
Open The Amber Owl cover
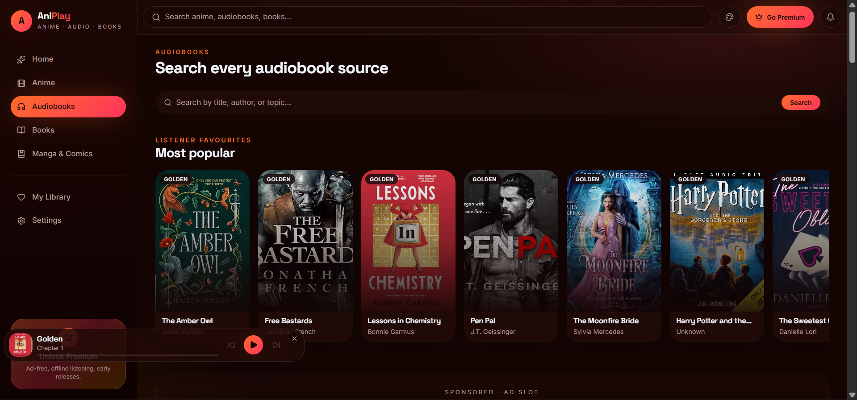click(x=202, y=241)
